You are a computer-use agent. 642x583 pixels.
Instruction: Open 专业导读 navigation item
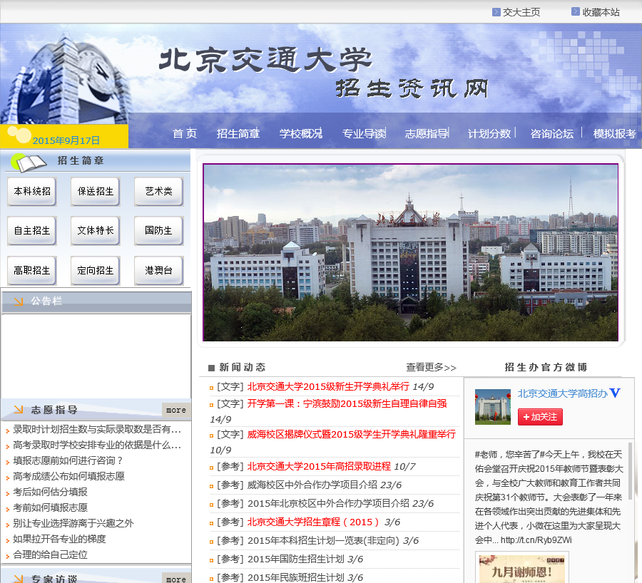click(364, 133)
